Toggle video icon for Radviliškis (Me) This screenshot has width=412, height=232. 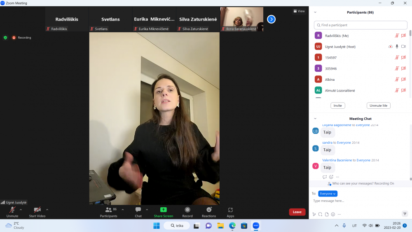pos(404,35)
